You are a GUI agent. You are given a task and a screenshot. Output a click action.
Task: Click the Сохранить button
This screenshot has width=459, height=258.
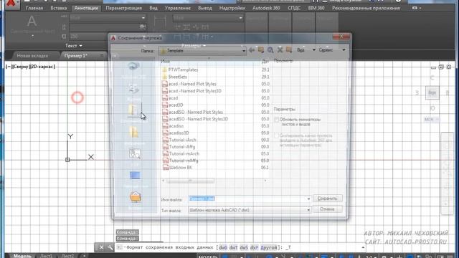click(x=327, y=199)
